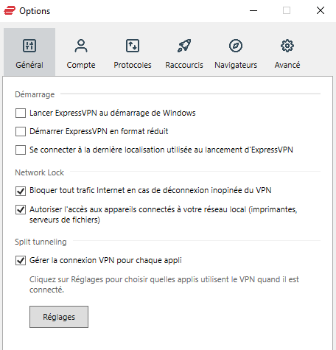Image resolution: width=336 pixels, height=350 pixels.
Task: Select the Navigateurs tab label
Action: 236,65
